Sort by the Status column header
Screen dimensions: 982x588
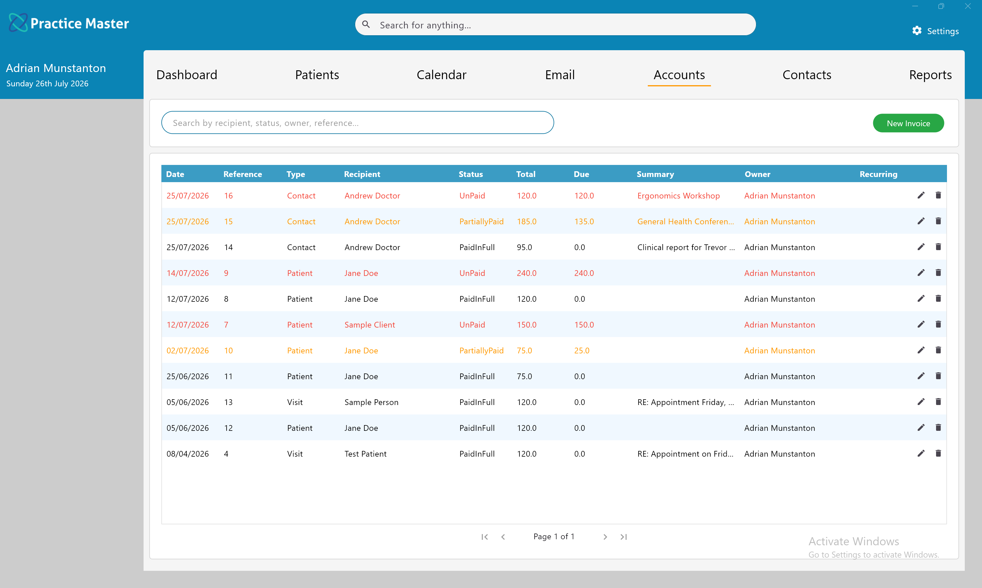click(x=471, y=174)
